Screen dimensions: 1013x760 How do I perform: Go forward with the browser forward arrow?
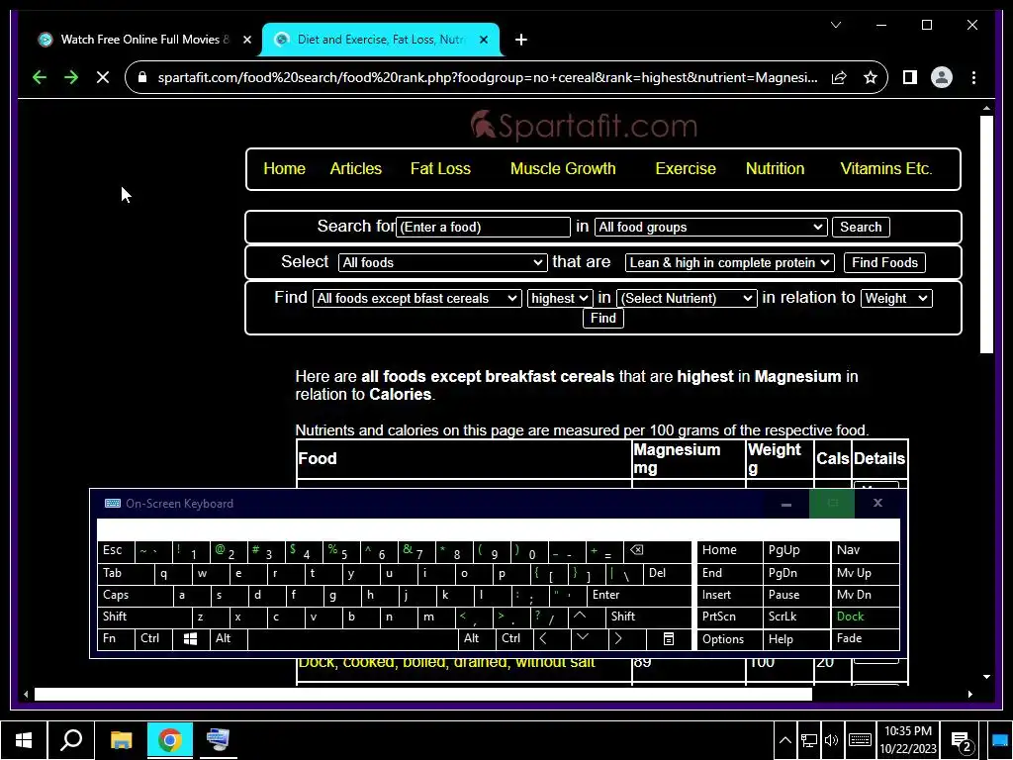pyautogui.click(x=71, y=77)
